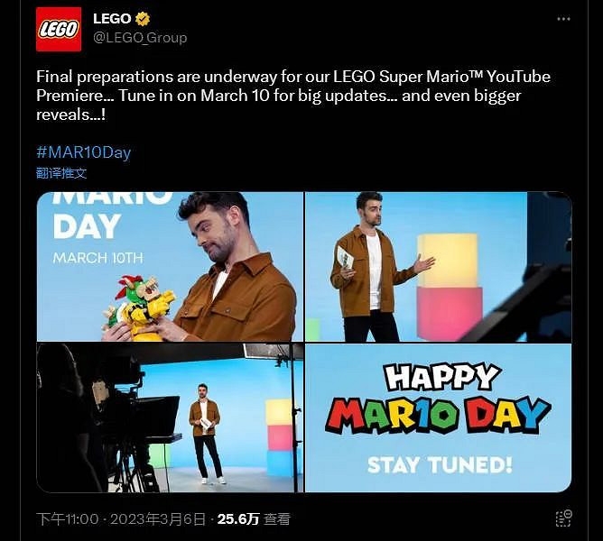Click the 翻译推文 translate tweet link

[x=61, y=173]
